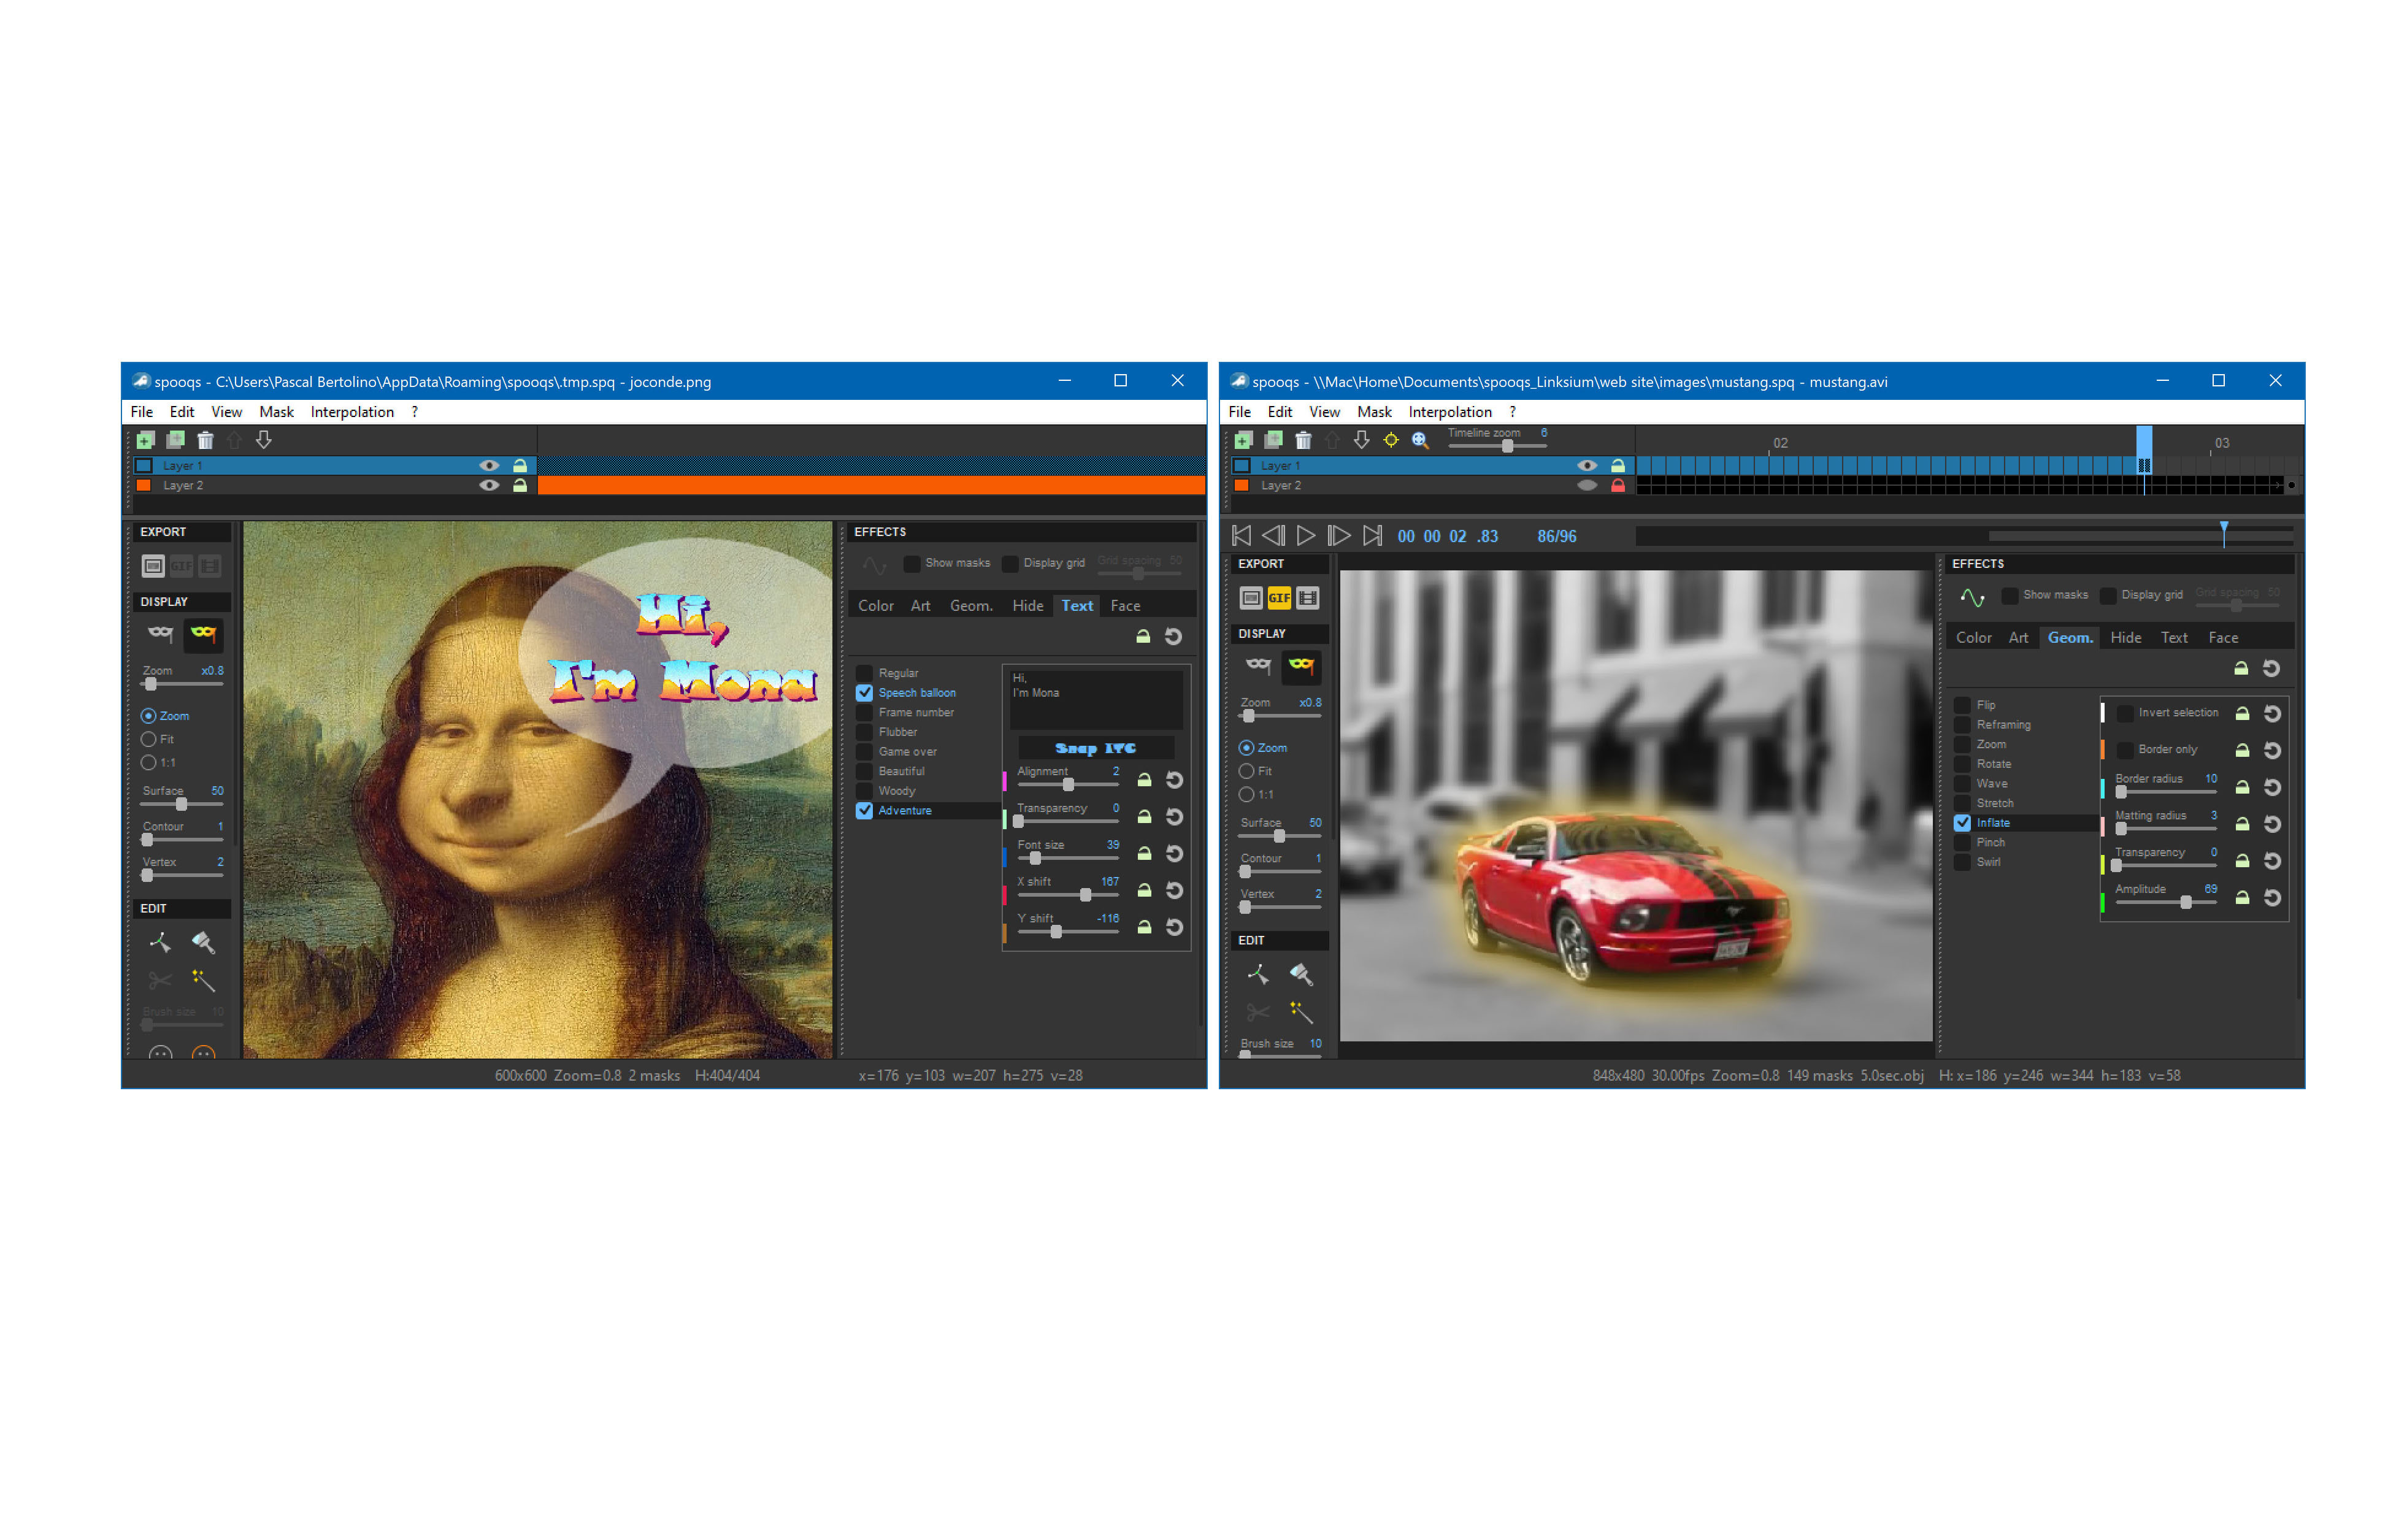This screenshot has height=1540, width=2407.
Task: Jump to first frame of mustang video
Action: tap(1242, 536)
